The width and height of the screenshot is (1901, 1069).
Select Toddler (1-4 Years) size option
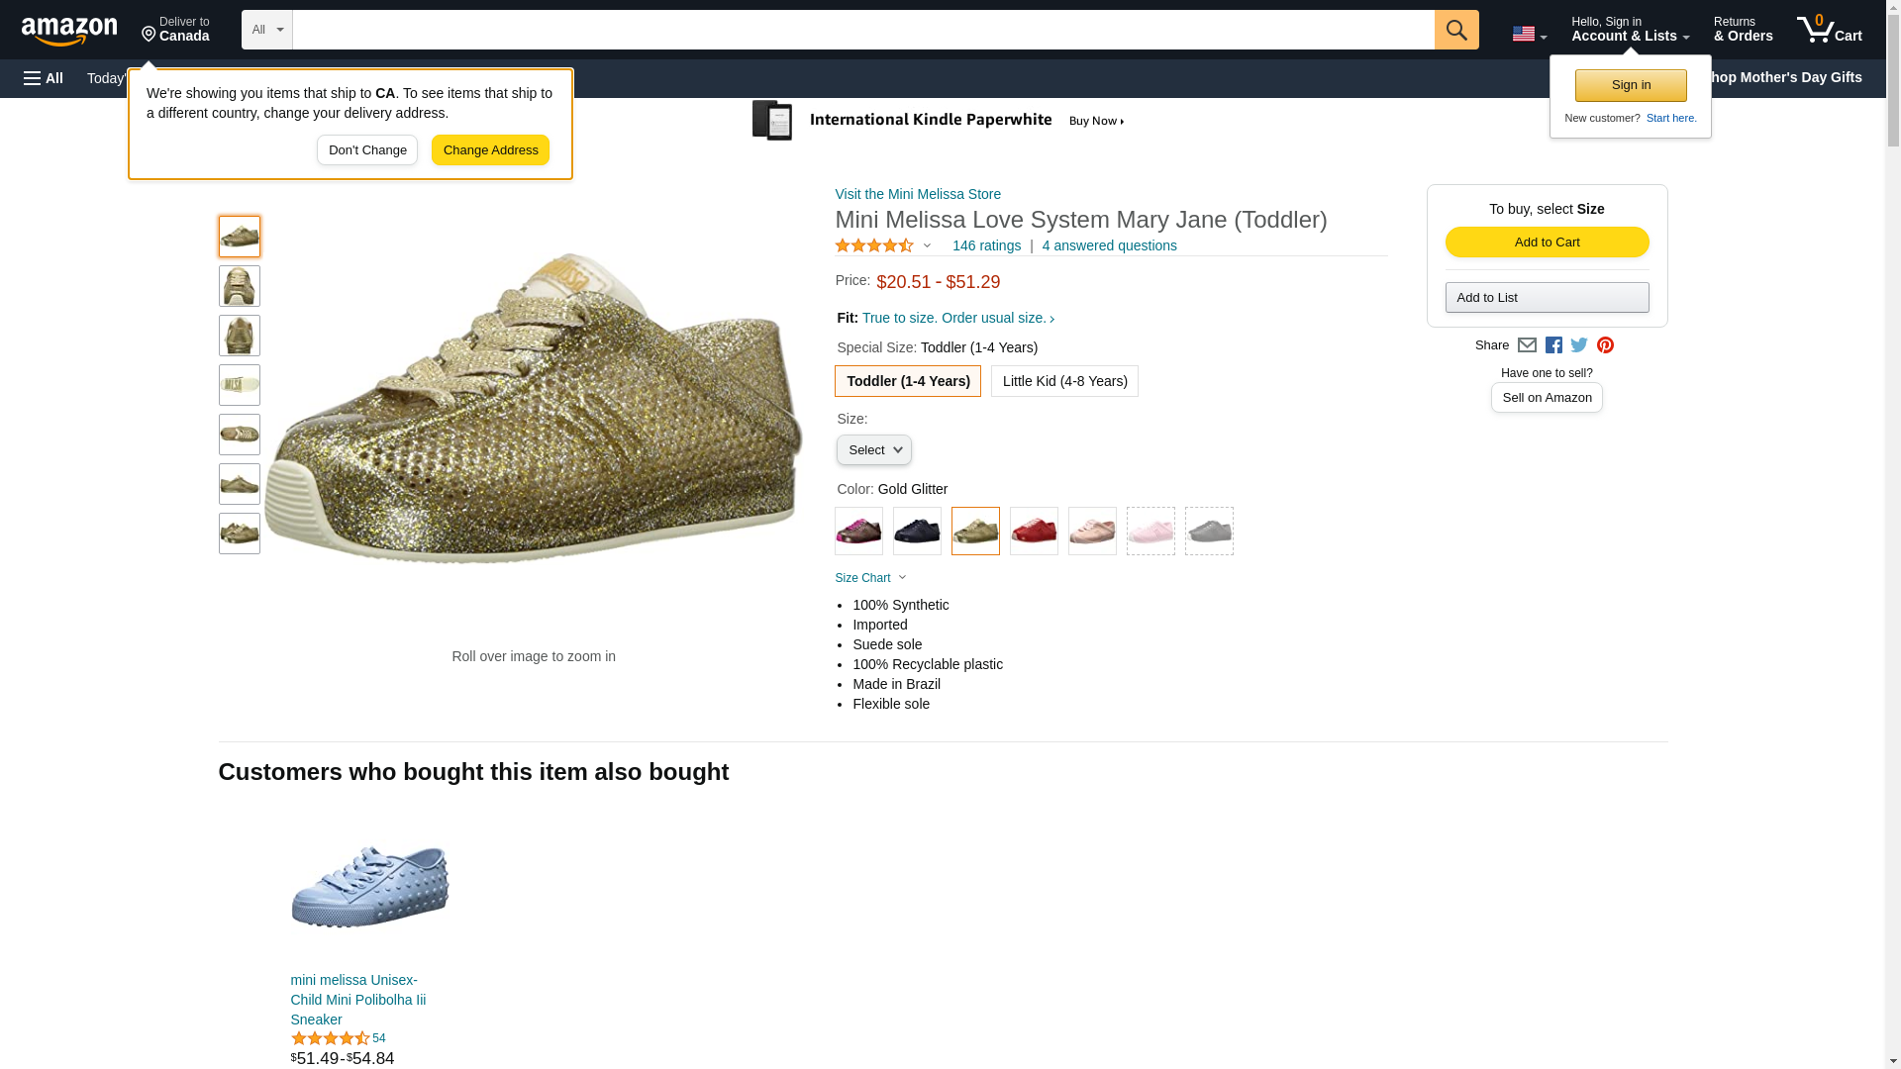pyautogui.click(x=908, y=381)
